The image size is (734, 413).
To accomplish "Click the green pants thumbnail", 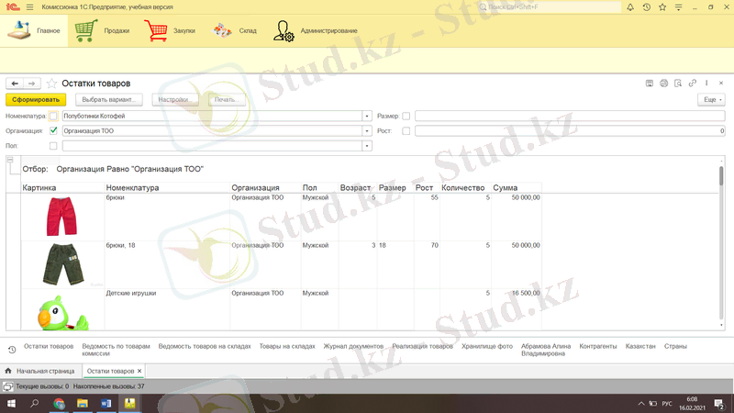I will point(62,264).
